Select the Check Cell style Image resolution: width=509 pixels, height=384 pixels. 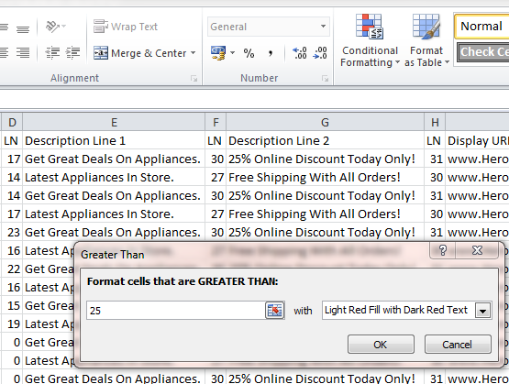pos(483,52)
